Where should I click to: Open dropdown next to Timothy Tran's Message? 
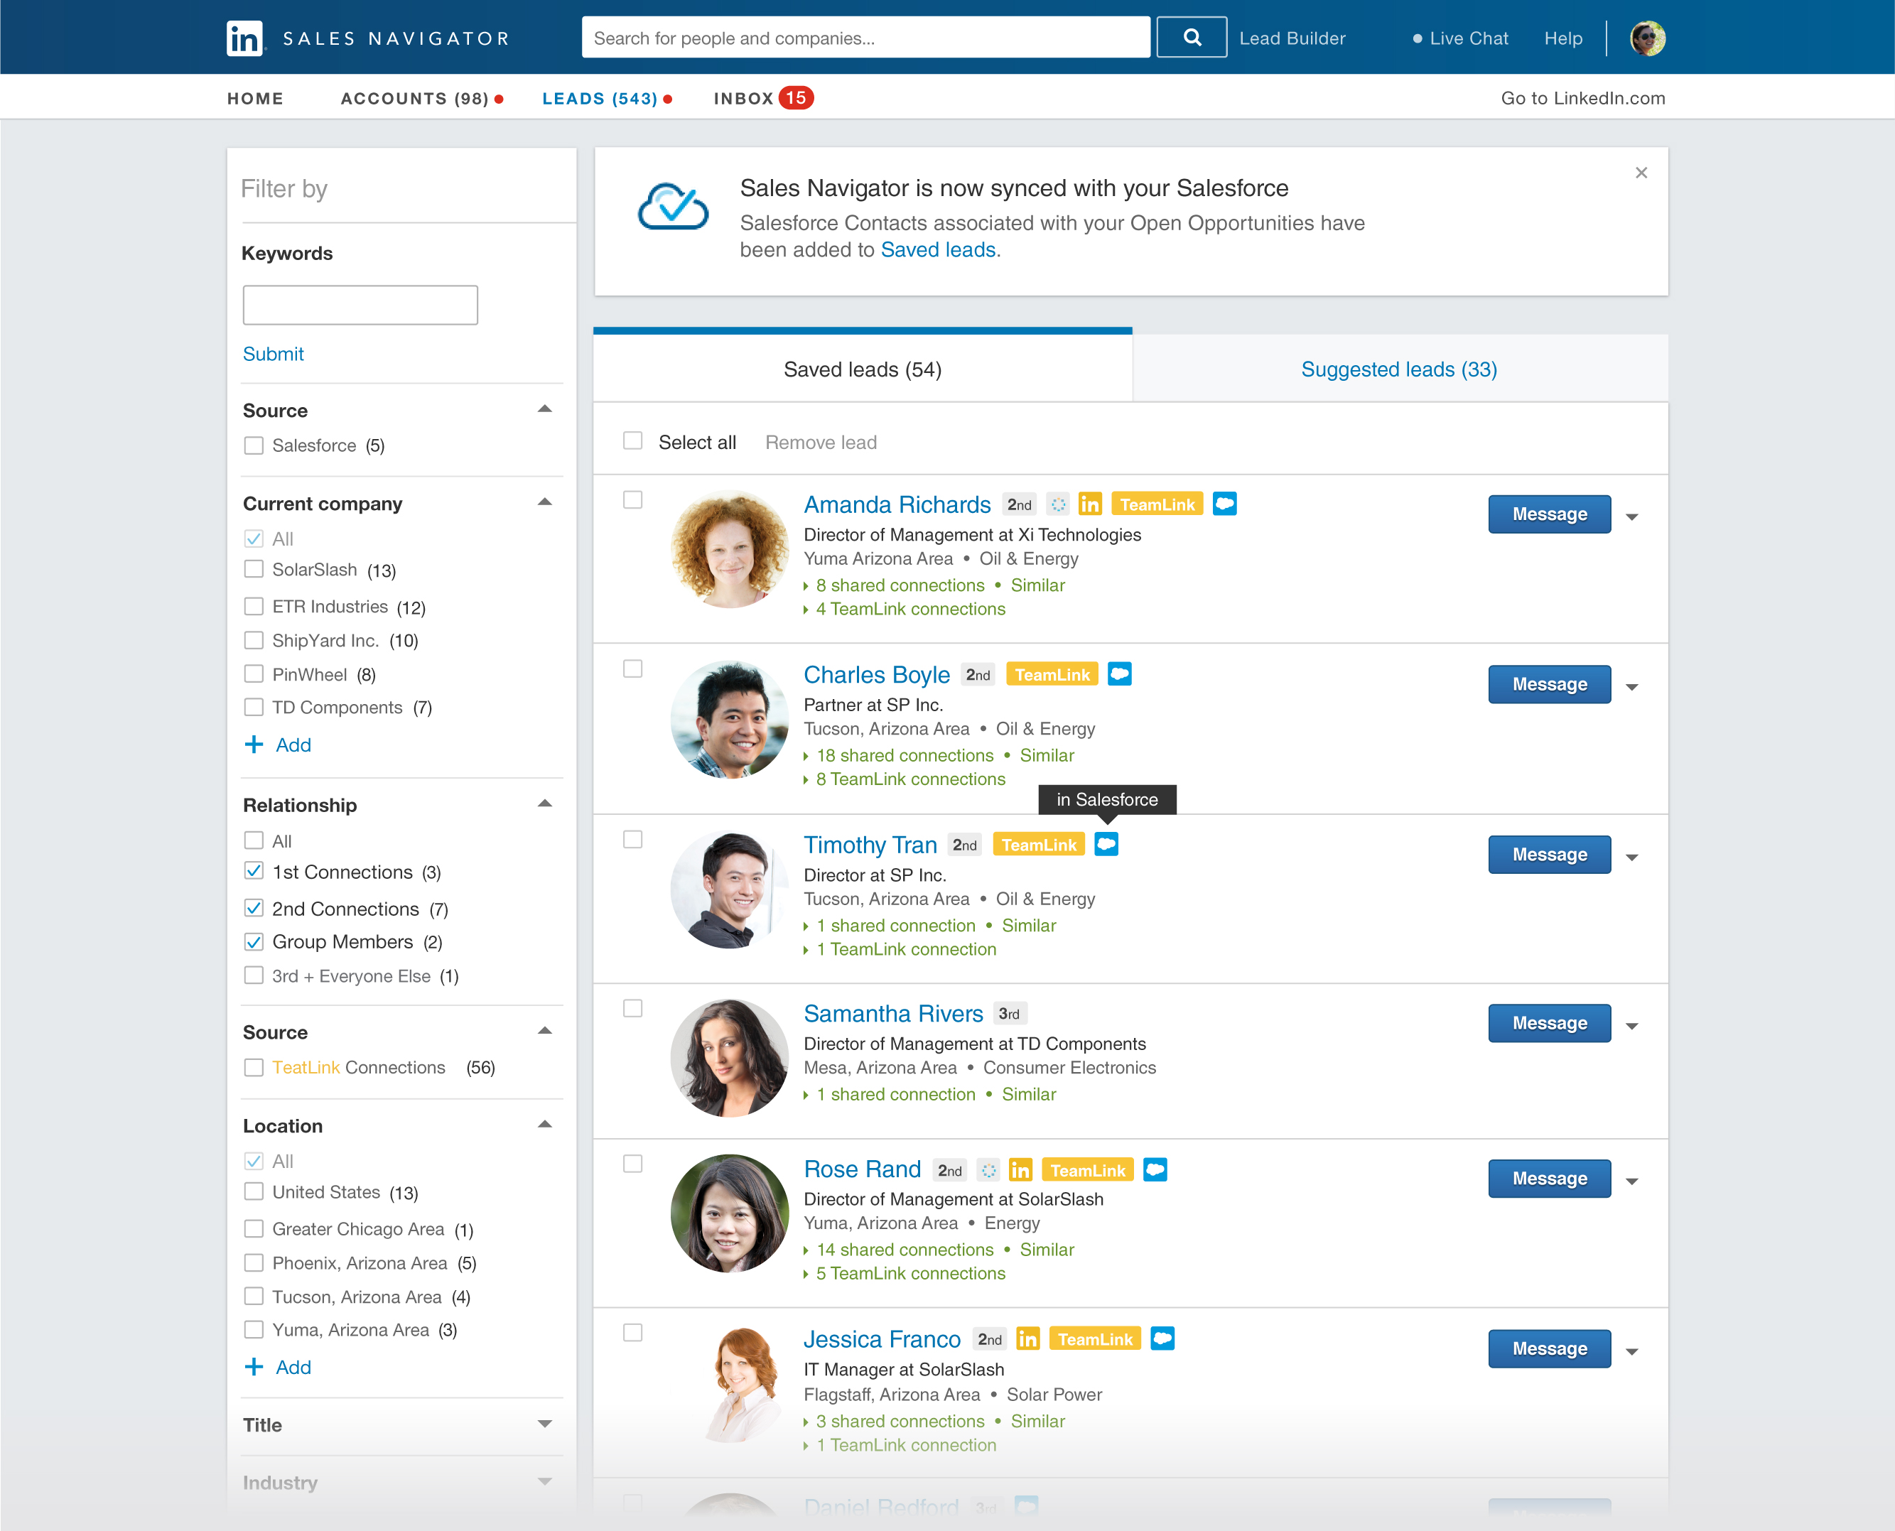1632,858
